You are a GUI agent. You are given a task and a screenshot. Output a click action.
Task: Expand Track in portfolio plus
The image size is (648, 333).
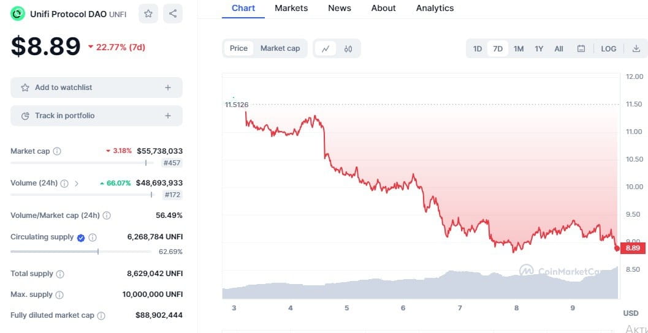168,116
